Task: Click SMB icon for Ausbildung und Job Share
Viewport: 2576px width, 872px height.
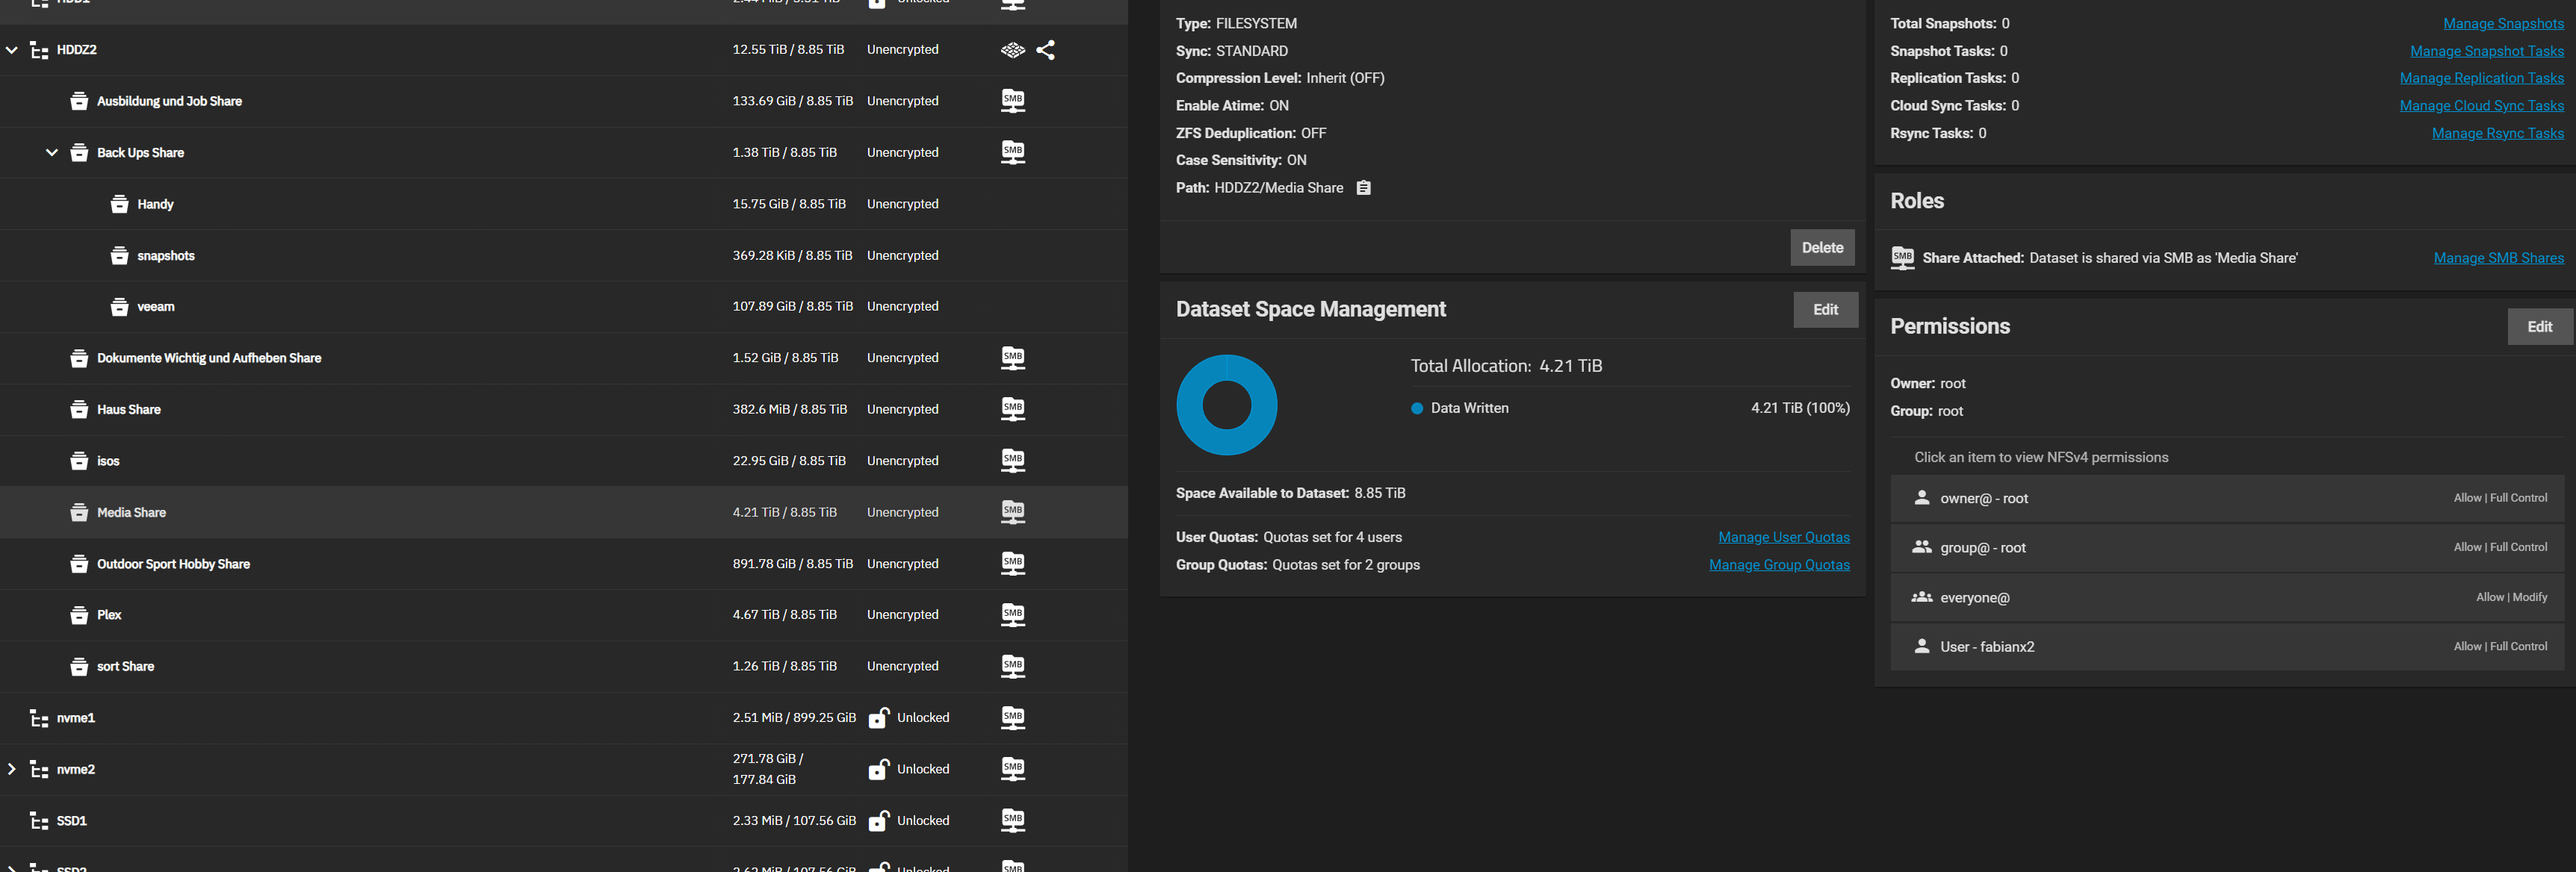Action: point(1013,101)
